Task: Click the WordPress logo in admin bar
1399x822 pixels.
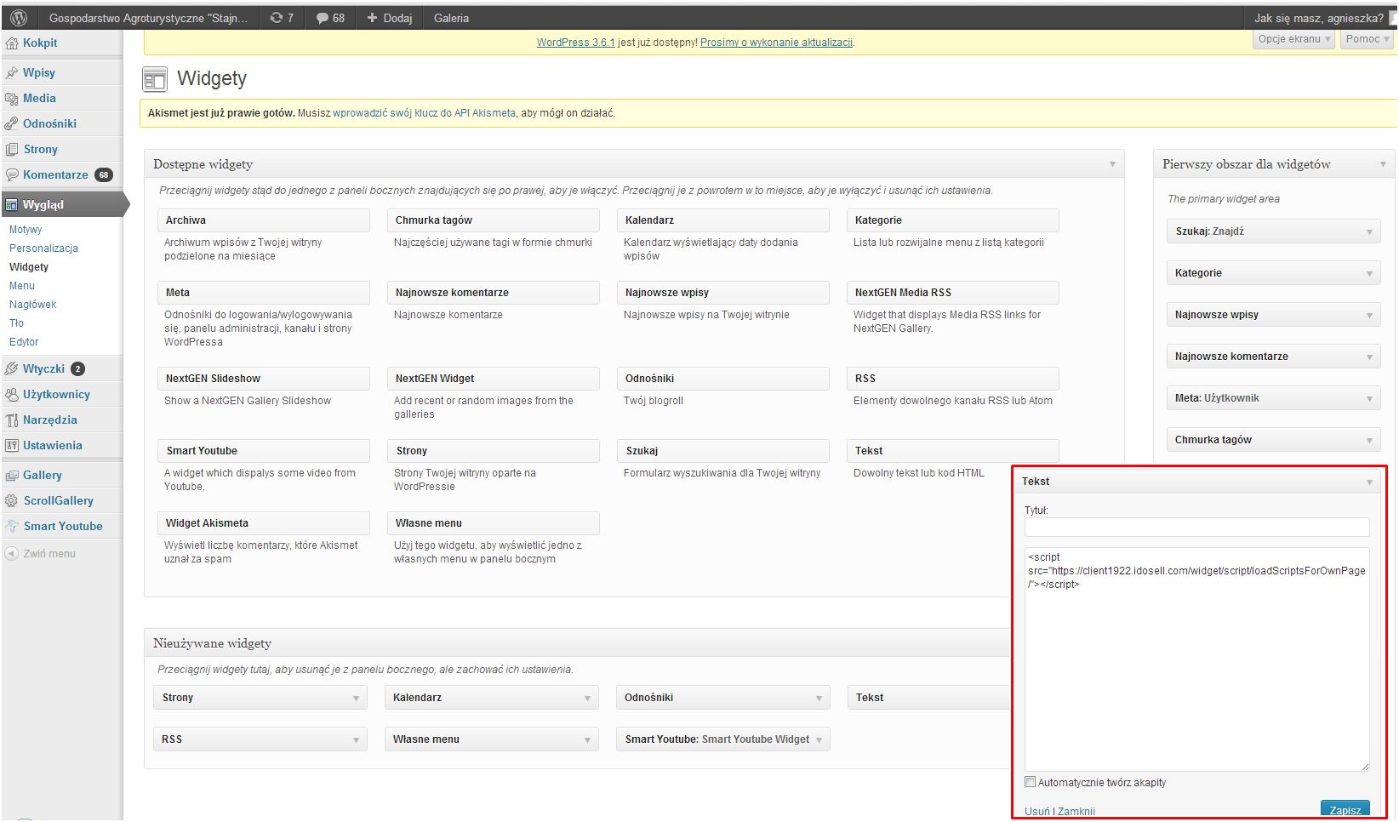Action: pyautogui.click(x=19, y=18)
